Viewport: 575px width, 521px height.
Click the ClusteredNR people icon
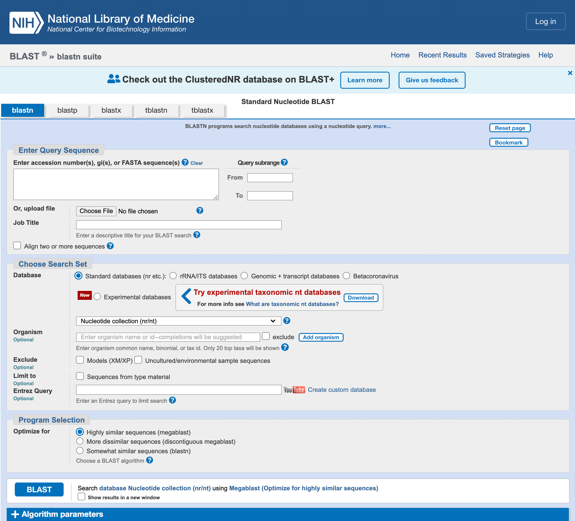click(x=114, y=79)
